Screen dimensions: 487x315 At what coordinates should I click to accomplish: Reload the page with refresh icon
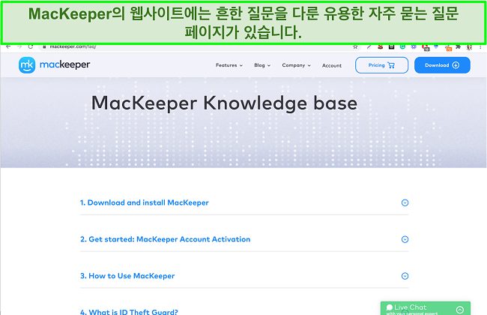pos(31,46)
